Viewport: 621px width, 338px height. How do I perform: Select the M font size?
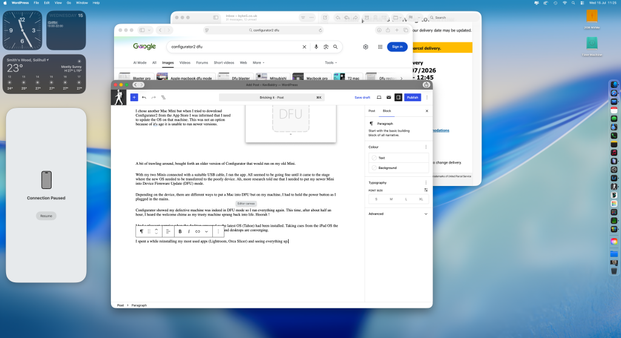point(391,199)
